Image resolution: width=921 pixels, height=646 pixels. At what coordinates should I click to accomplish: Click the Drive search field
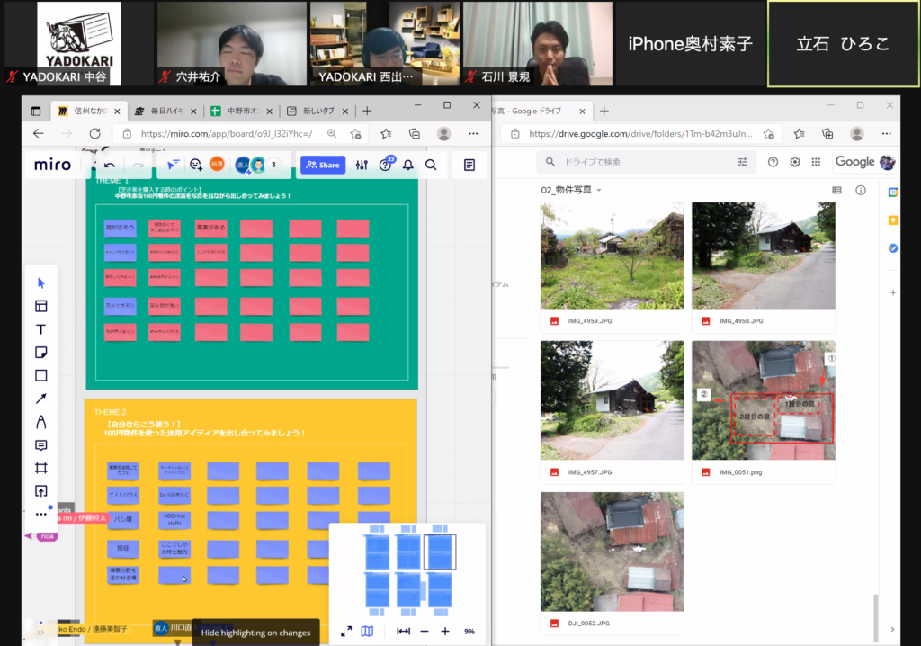pyautogui.click(x=646, y=162)
